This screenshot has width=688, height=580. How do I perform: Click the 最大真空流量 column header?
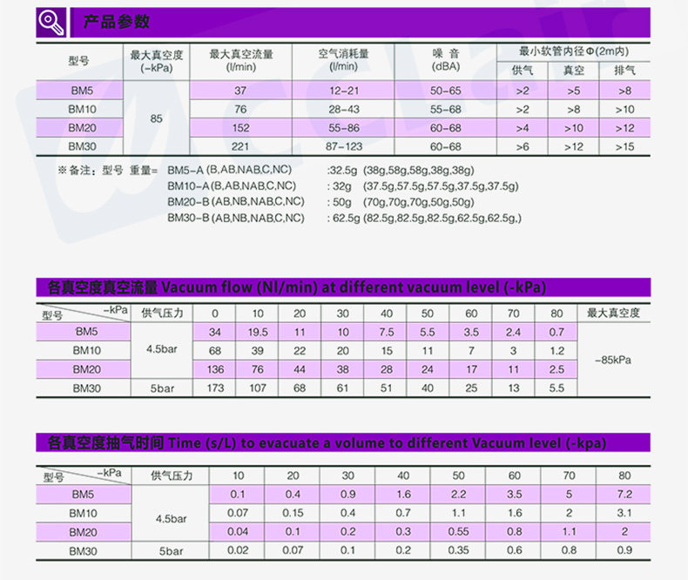tap(241, 61)
